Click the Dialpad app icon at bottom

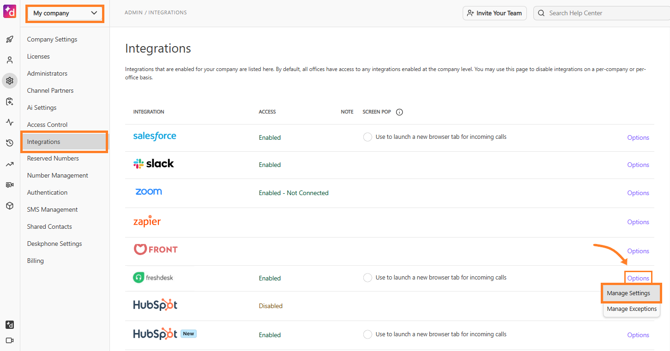(10, 325)
